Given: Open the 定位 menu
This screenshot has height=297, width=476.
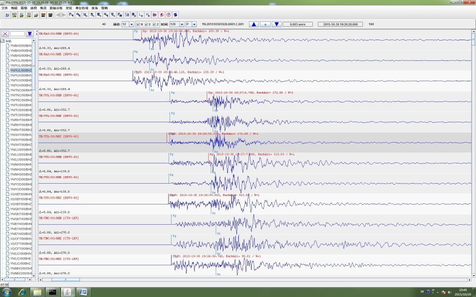Looking at the screenshot, I should click(x=68, y=8).
